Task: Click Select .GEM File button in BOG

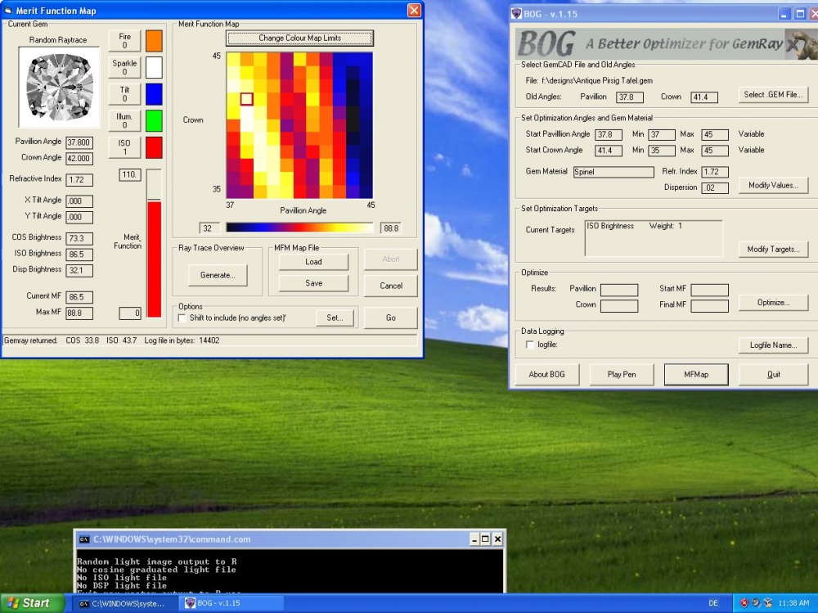Action: point(773,94)
